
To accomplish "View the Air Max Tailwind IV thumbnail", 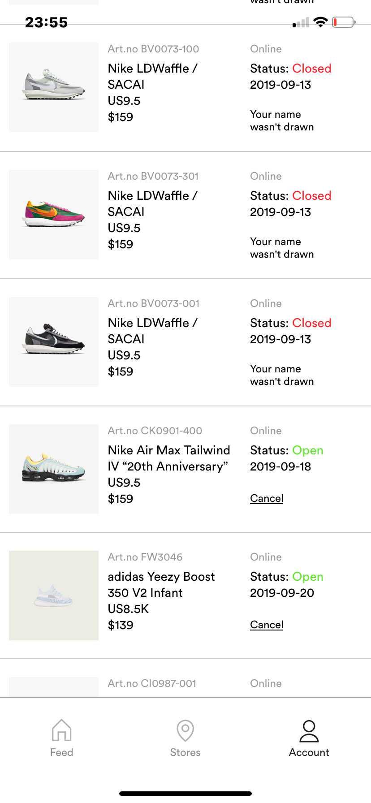I will 54,469.
